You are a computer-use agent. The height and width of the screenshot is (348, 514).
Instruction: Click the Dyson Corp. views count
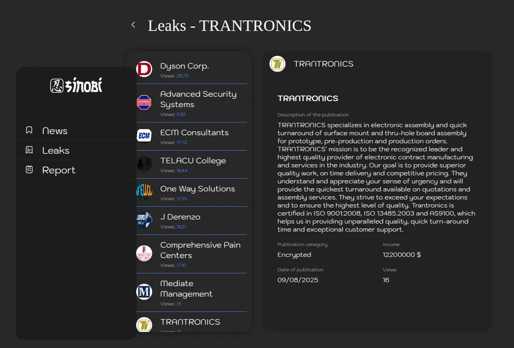point(182,76)
